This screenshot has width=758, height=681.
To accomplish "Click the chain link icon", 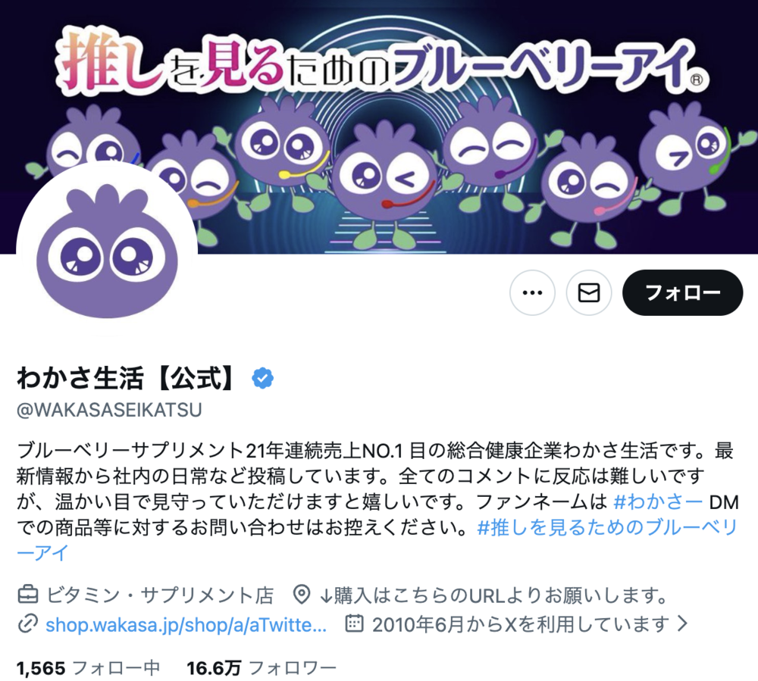I will coord(27,624).
